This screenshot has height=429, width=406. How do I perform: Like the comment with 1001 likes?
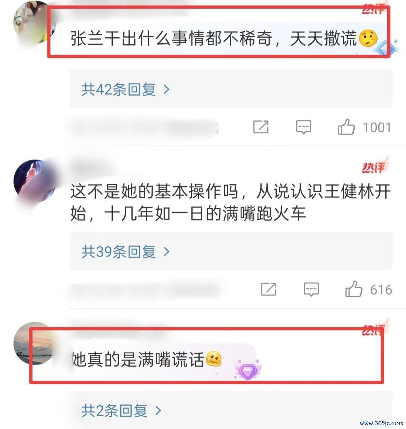[x=346, y=127]
